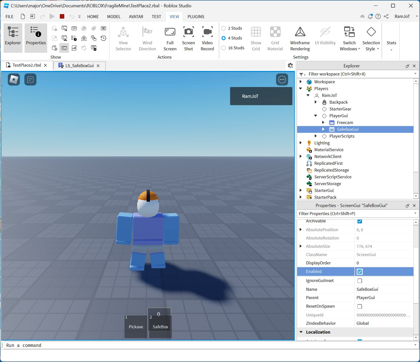Switch to the LS_SafeBoxGui tab

click(79, 66)
